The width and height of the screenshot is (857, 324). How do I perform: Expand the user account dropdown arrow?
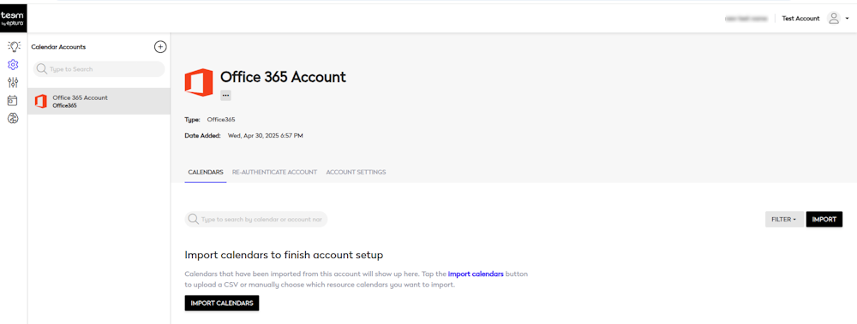[x=847, y=19]
